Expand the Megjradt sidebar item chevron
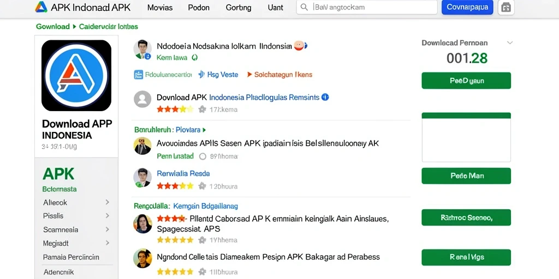The height and width of the screenshot is (279, 559). click(107, 244)
